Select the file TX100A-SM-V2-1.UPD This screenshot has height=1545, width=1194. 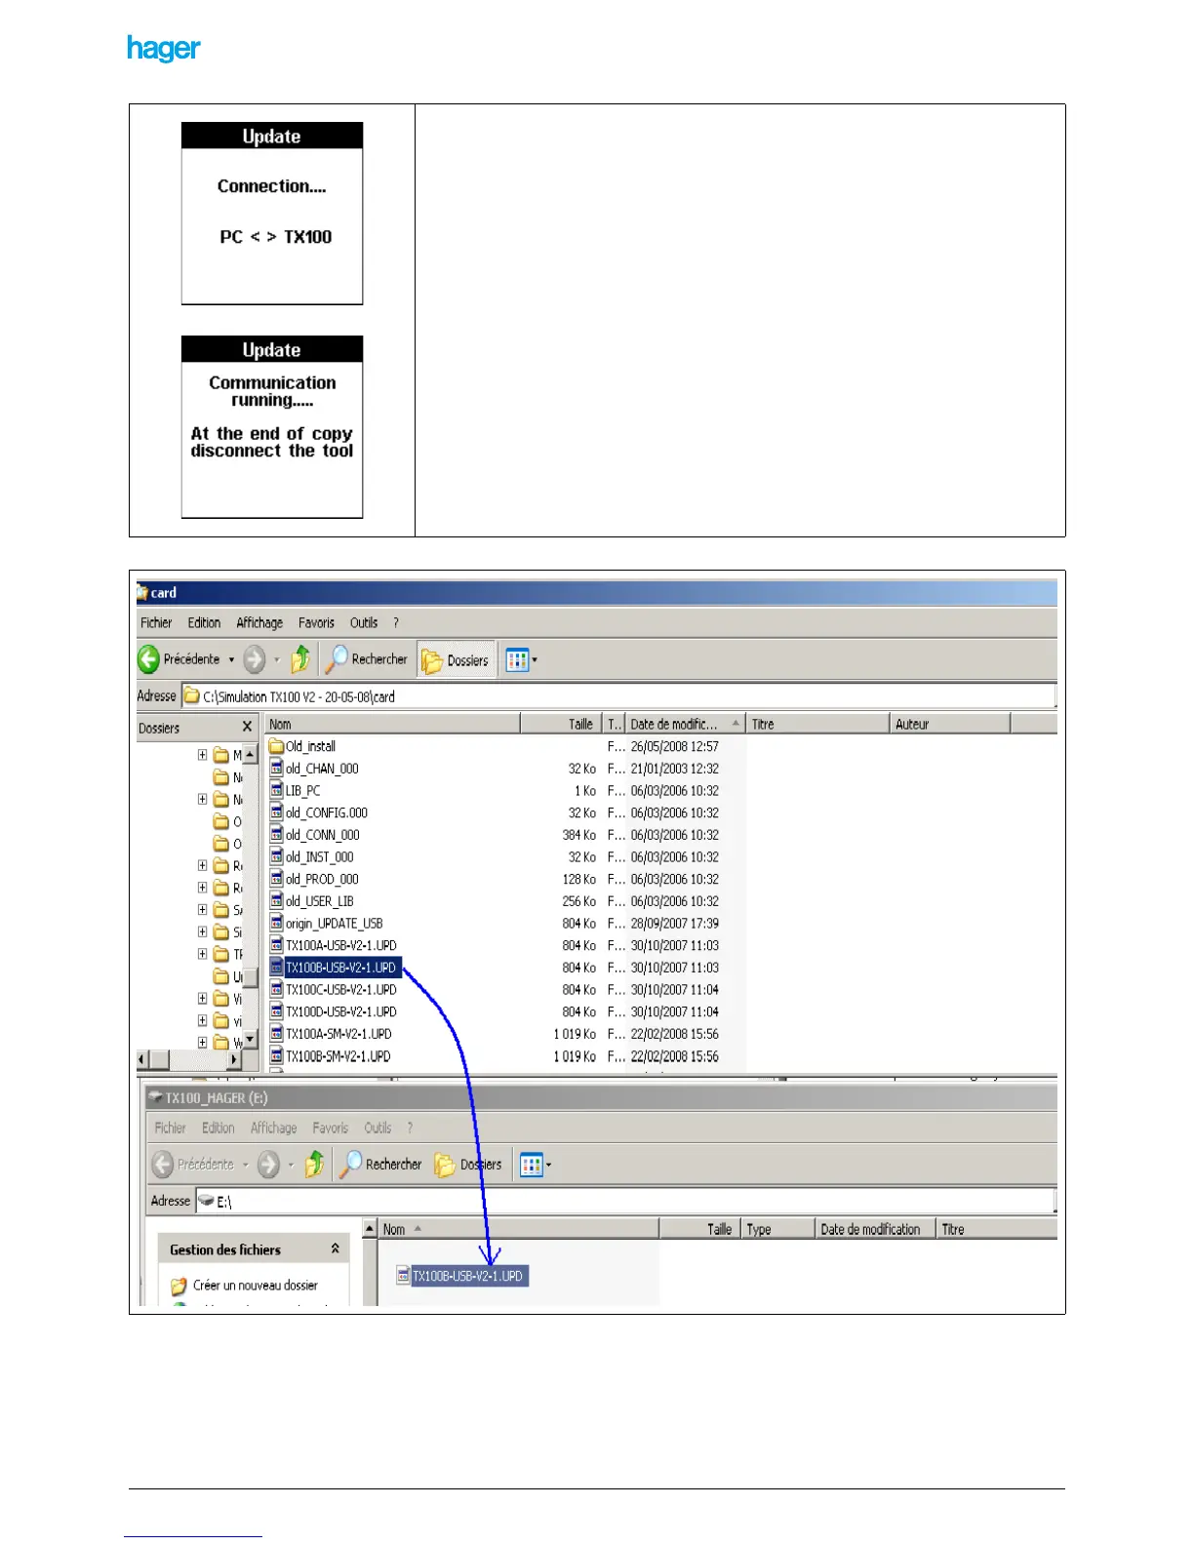338,1034
